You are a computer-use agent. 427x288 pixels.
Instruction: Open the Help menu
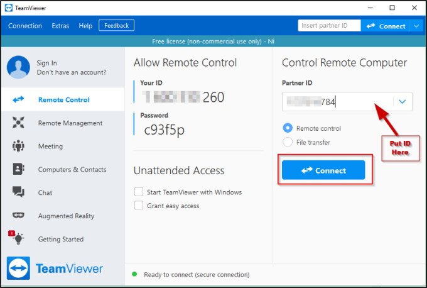pos(85,26)
